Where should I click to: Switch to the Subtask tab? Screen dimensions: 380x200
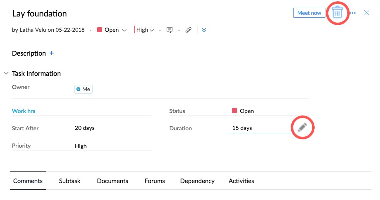[x=69, y=181]
